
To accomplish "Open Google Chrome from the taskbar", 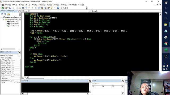I will click(166, 44).
